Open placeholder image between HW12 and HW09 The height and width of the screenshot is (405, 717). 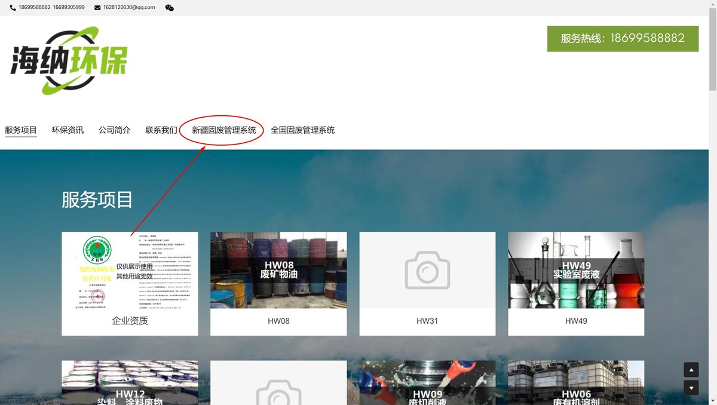[x=278, y=383]
